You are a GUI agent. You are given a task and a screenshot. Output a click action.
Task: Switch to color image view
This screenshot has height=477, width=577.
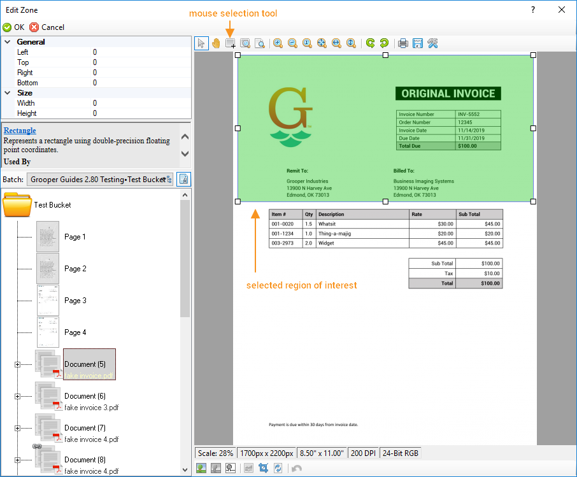pos(202,468)
